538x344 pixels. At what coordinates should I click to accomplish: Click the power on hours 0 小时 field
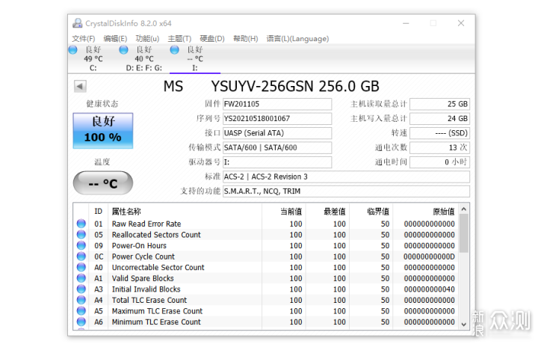[x=440, y=162]
